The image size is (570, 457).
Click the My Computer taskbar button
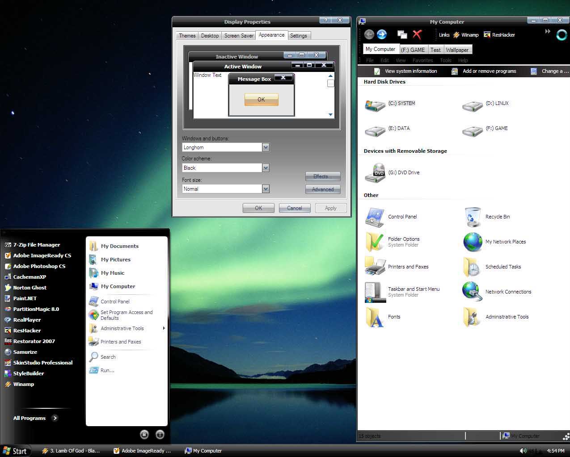(203, 451)
